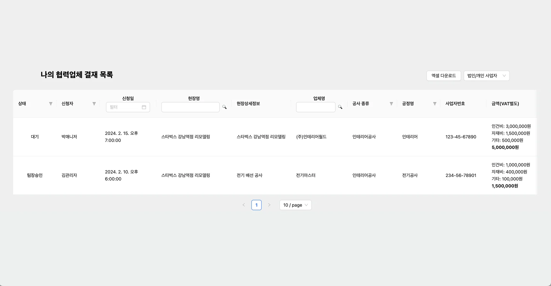Open filter for 신청자 column
The image size is (551, 286).
94,104
